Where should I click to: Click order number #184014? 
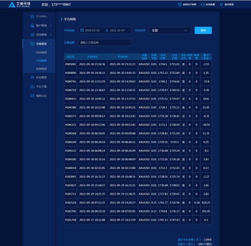(71, 168)
